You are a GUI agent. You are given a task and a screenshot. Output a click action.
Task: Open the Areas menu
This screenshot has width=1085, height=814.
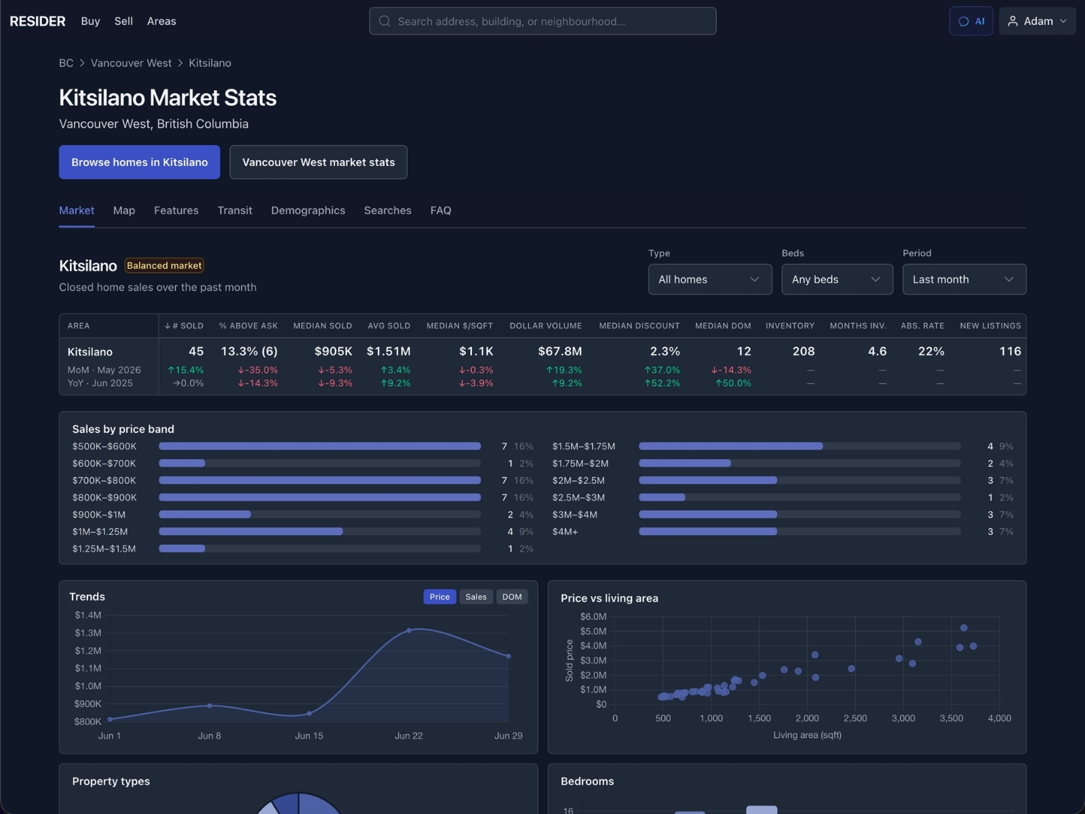click(161, 21)
